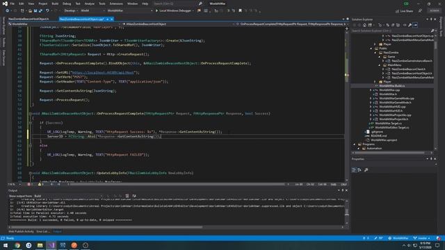Toggle Word Wrap in the Output toolbar
Viewport: 445px width, 250px height.
click(x=134, y=196)
